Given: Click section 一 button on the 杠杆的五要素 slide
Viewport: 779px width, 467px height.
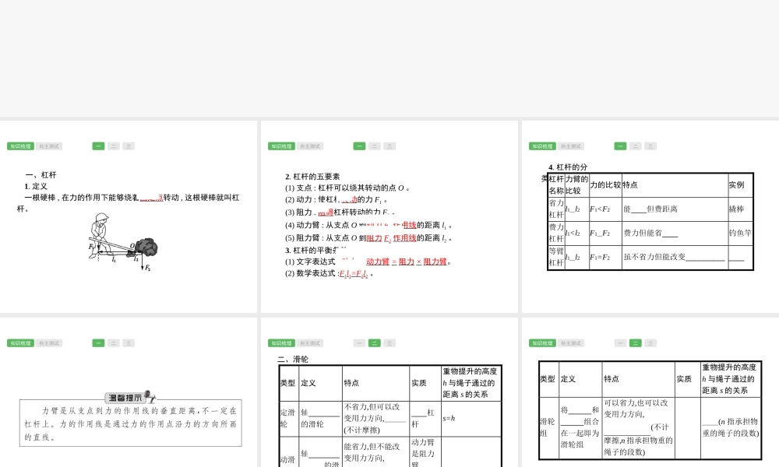Looking at the screenshot, I should (x=359, y=146).
